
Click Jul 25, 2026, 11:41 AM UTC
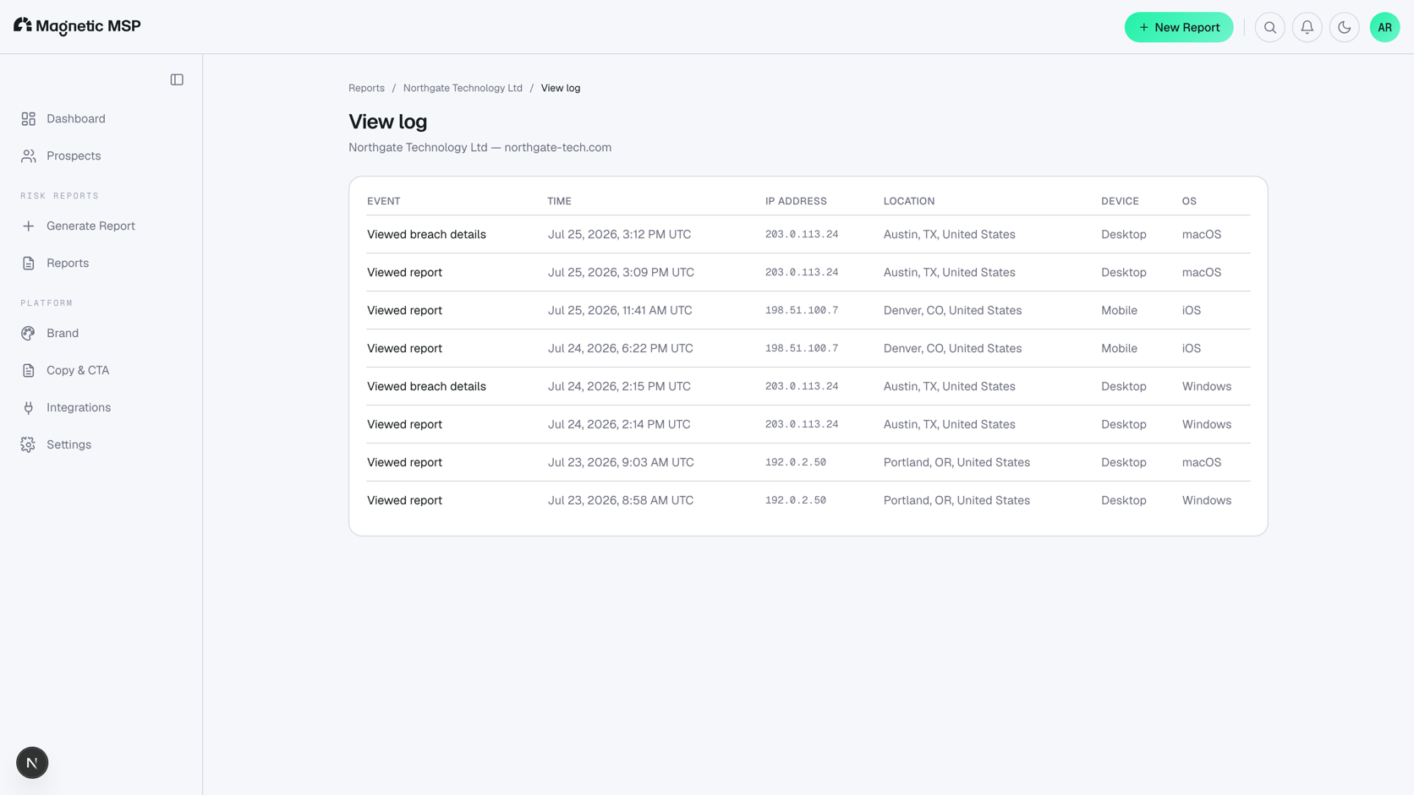tap(620, 311)
